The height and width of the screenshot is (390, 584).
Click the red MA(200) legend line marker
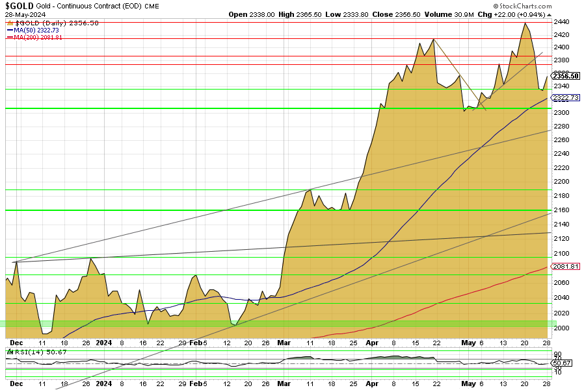[8, 37]
